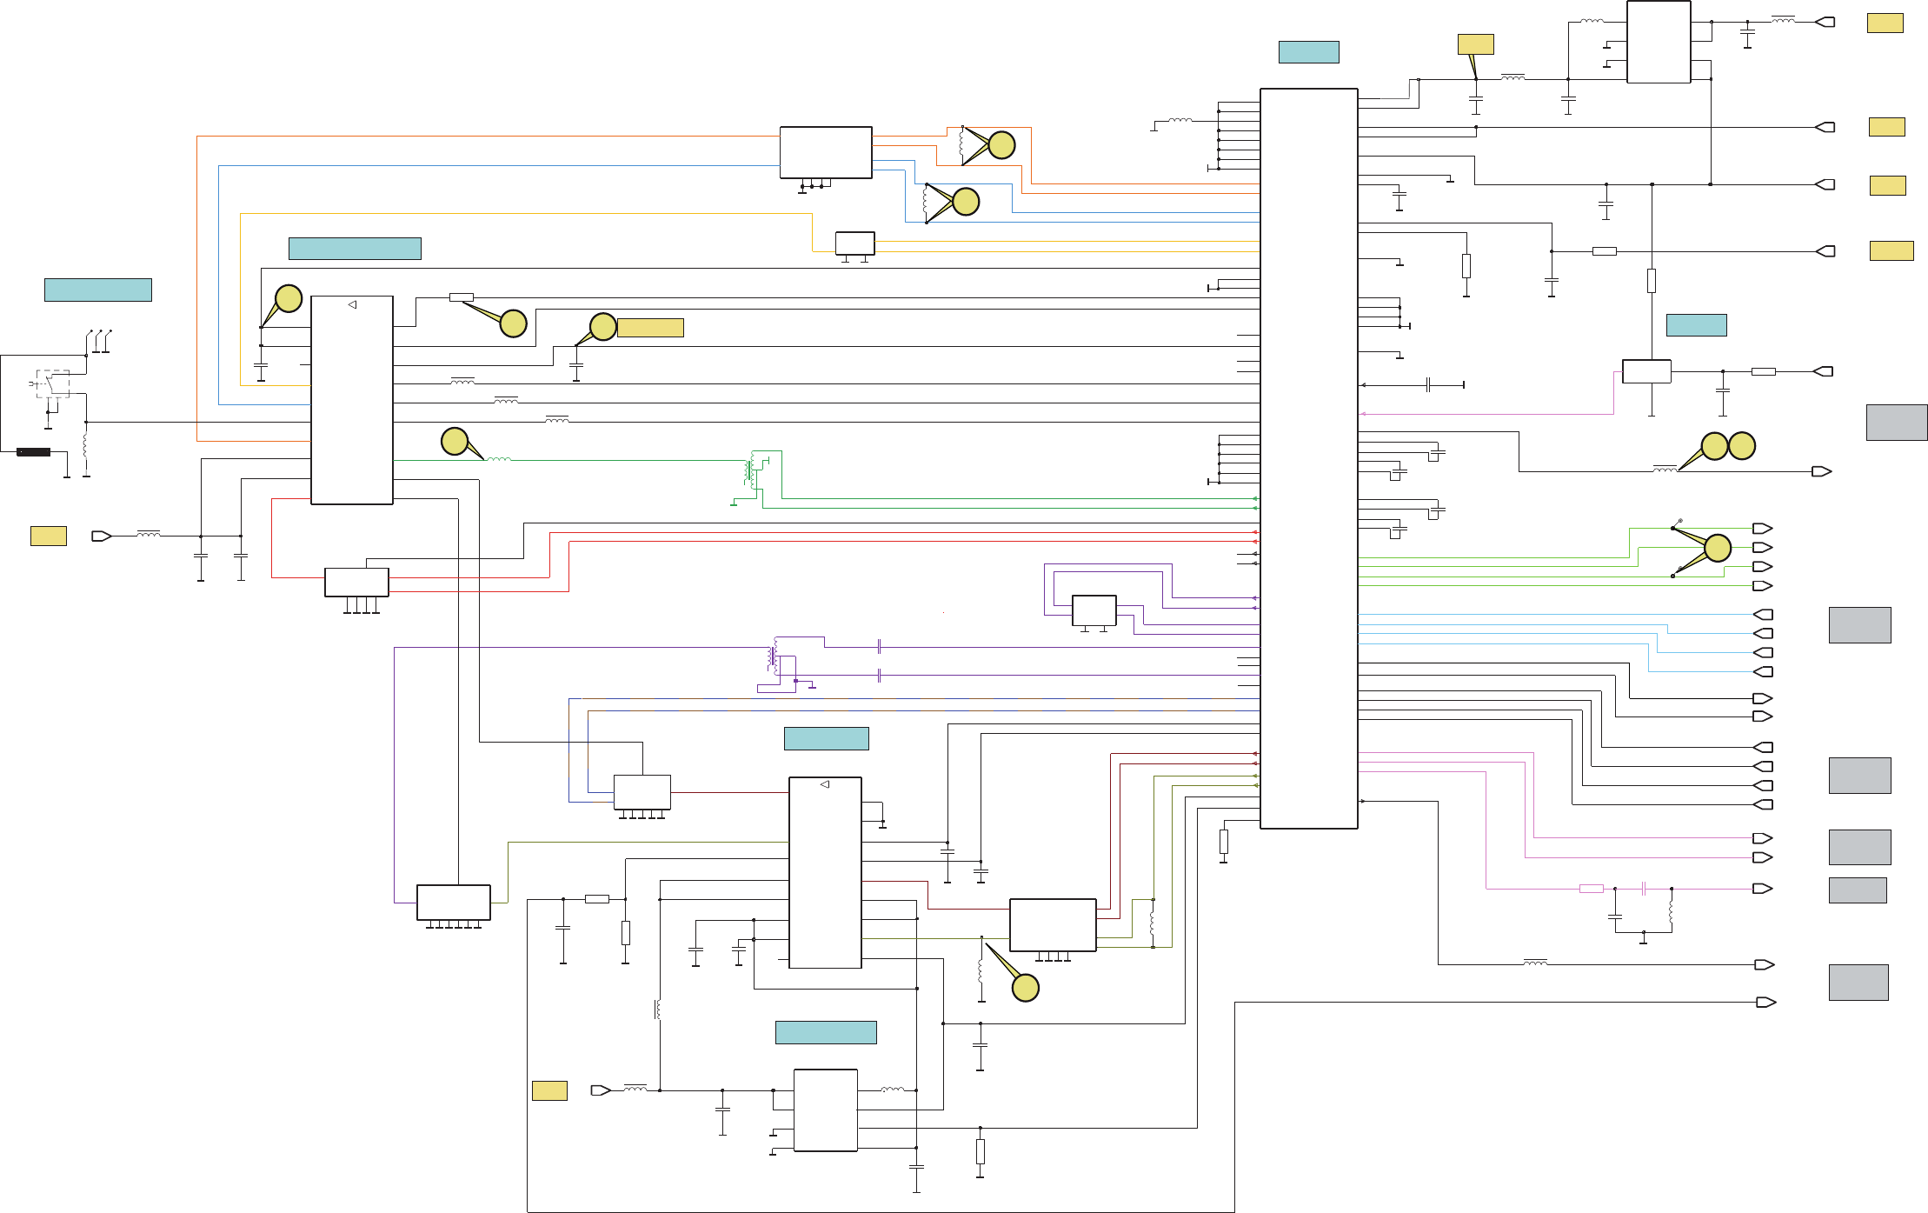
Task: Click the green ground symbol near green transformer
Action: (734, 503)
